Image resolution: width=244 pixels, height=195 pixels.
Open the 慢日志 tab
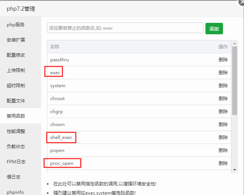tap(21, 177)
